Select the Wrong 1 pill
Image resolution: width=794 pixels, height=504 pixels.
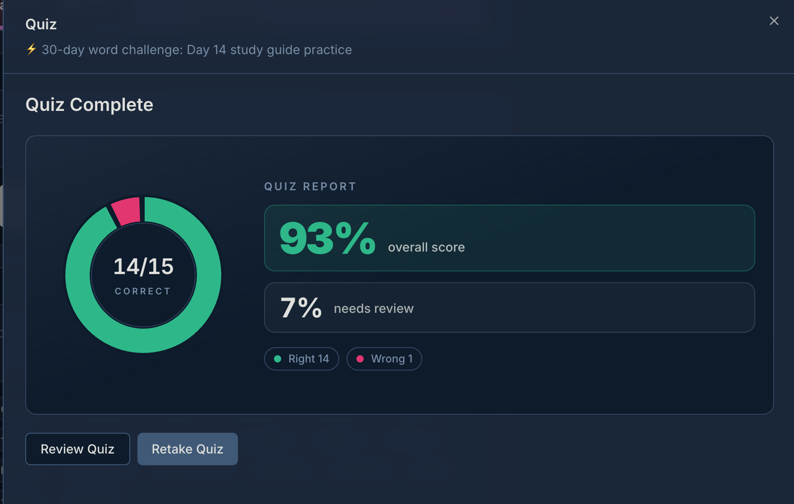(x=384, y=359)
